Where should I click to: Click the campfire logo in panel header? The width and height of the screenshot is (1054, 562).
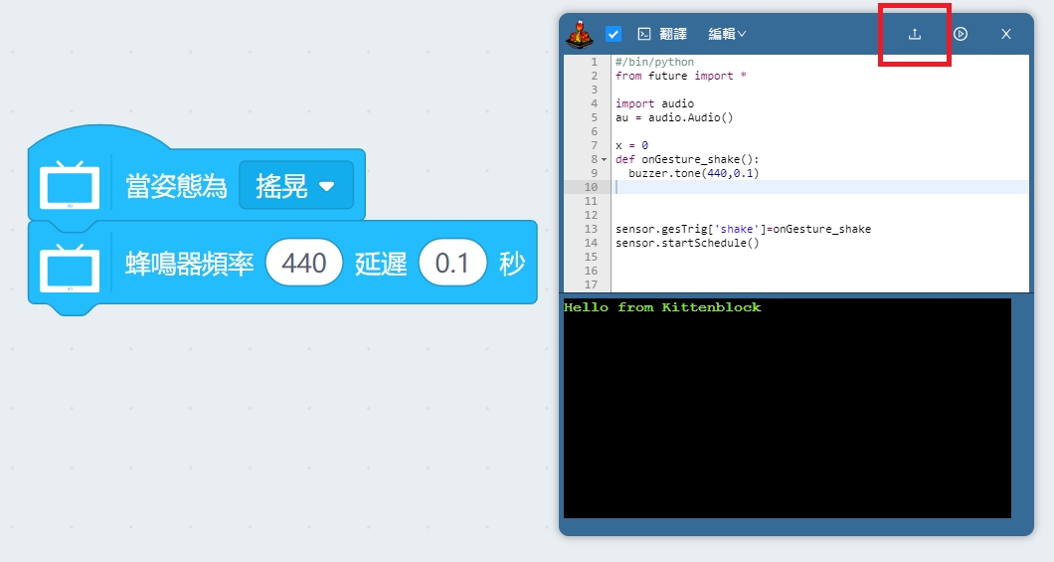click(x=581, y=34)
